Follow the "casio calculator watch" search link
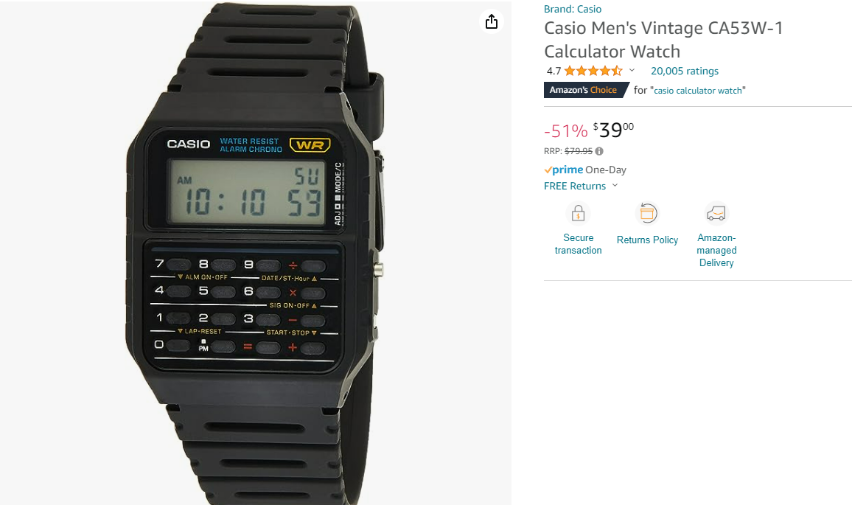The width and height of the screenshot is (852, 505). coord(698,90)
